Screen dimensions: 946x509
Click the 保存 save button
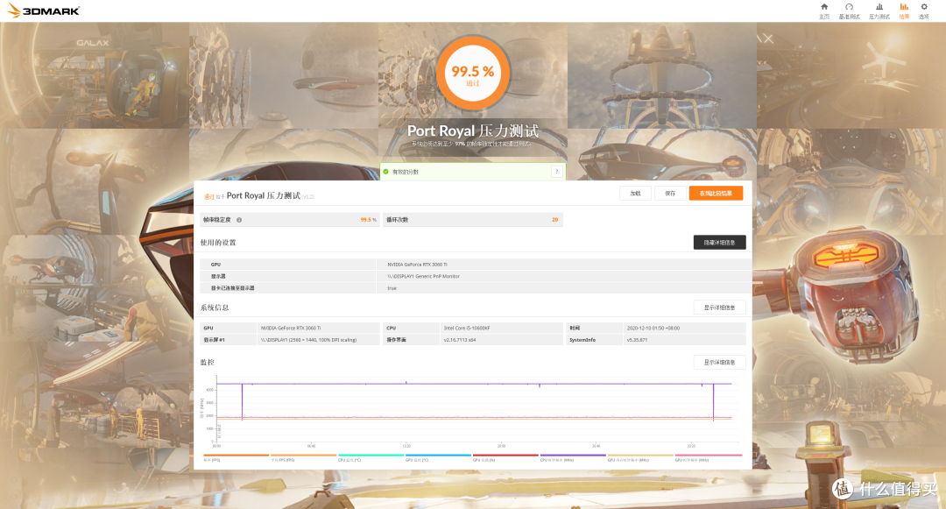click(x=670, y=193)
